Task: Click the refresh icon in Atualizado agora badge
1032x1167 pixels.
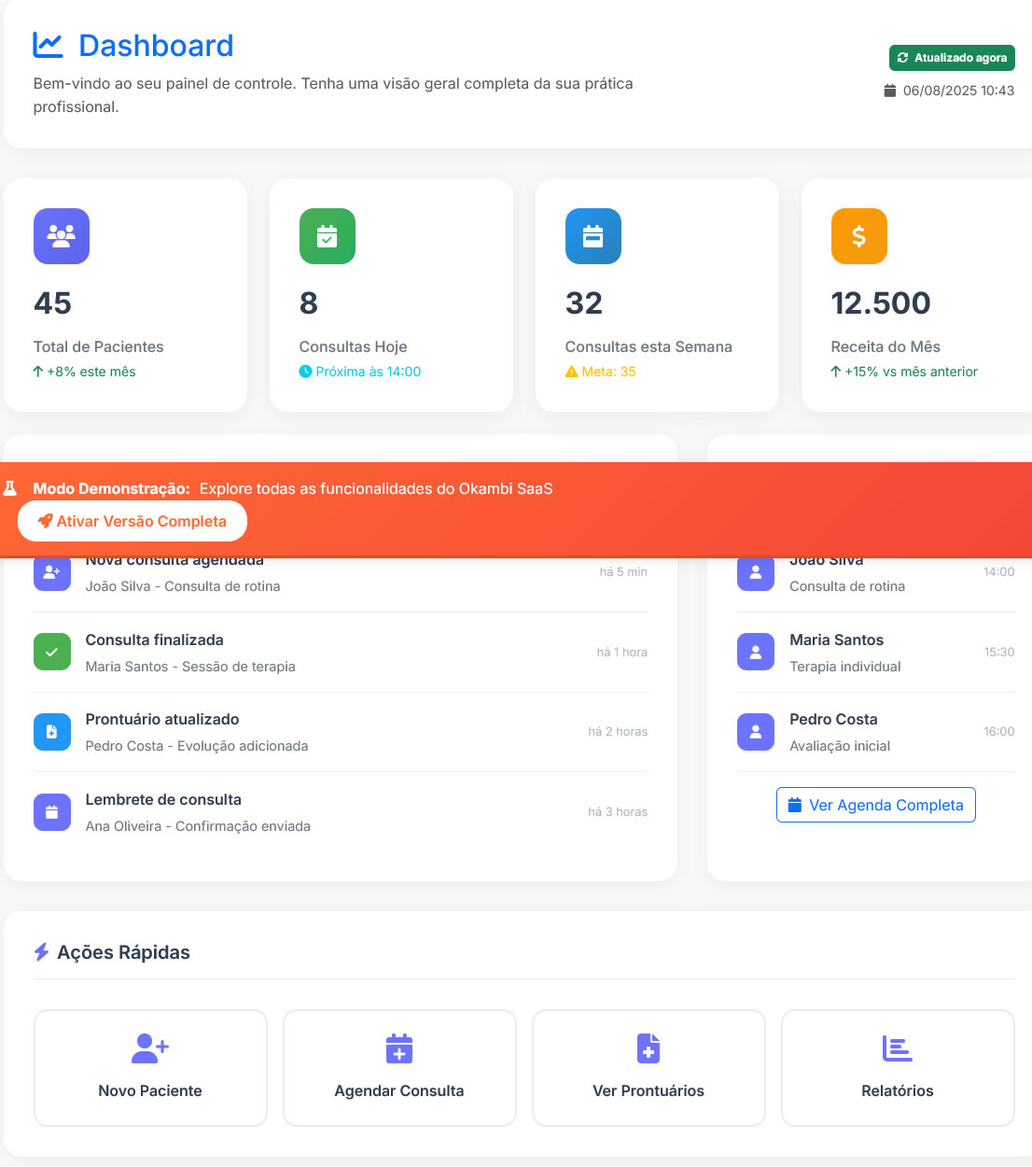Action: [x=902, y=58]
